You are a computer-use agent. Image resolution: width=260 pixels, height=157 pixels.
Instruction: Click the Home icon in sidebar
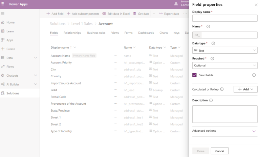pos(3,22)
